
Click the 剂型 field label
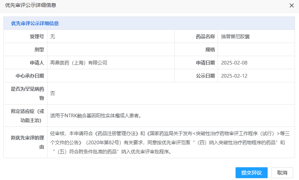click(x=39, y=50)
